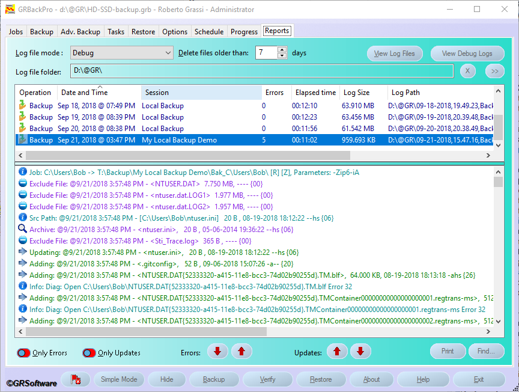Image resolution: width=519 pixels, height=392 pixels.
Task: Click session list horizontal scrollbar thumb
Action: (187, 155)
